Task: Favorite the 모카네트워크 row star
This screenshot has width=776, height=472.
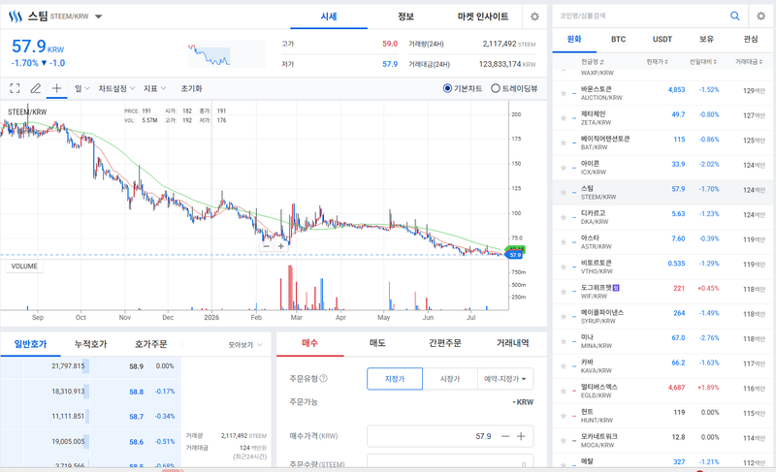Action: click(x=564, y=440)
